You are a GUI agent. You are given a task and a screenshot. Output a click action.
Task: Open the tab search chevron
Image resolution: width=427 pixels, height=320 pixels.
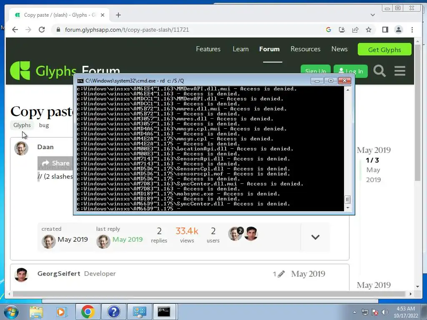point(373,15)
